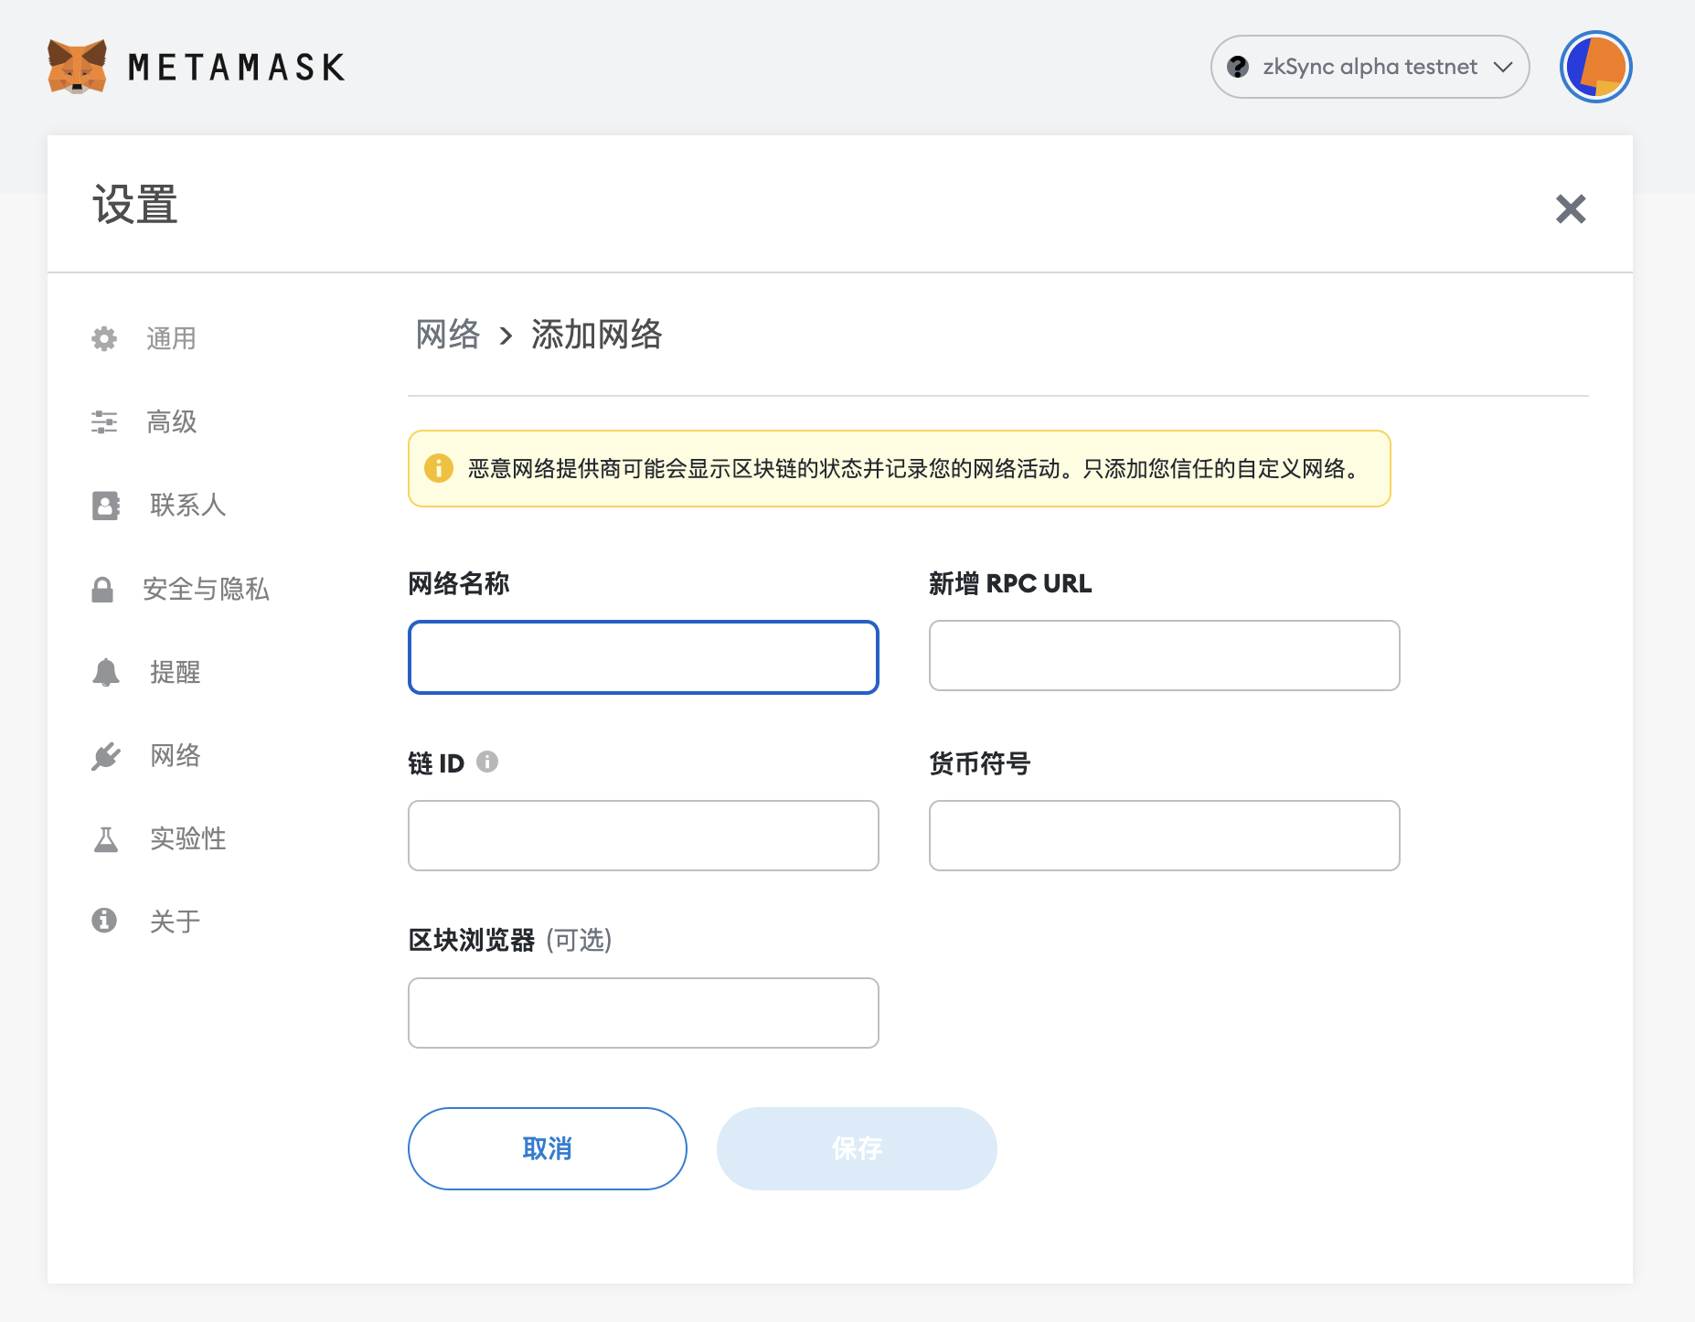Select the 货币符号 input box
The image size is (1695, 1322).
pos(1164,836)
